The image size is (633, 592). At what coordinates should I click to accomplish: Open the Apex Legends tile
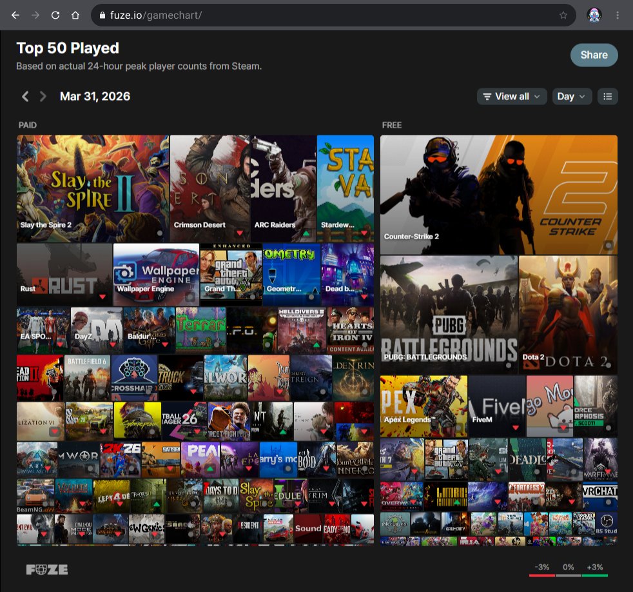[x=424, y=406]
